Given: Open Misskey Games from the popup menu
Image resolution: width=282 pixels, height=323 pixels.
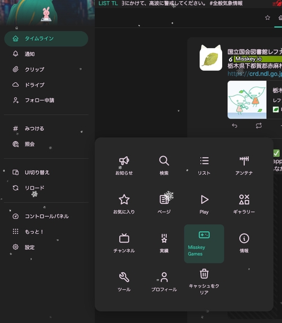Looking at the screenshot, I should click(x=204, y=244).
